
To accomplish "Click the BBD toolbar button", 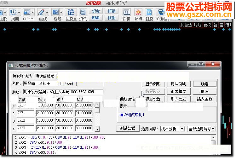I will coord(96,18).
